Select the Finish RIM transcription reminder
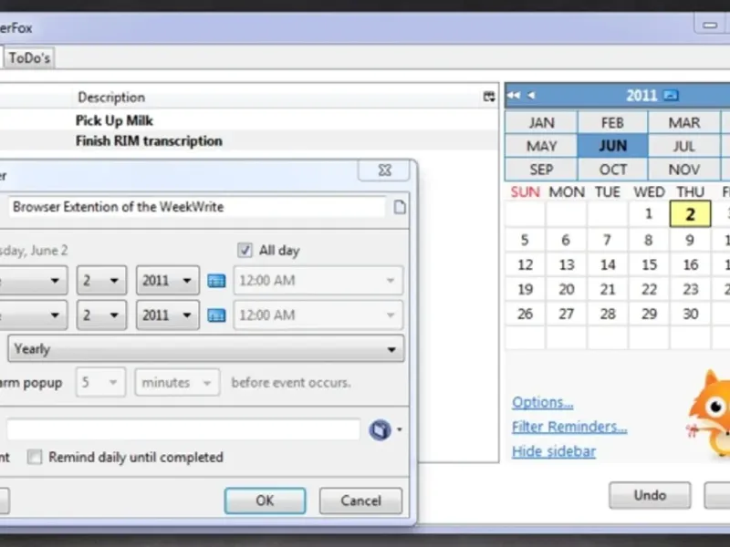Screen dimensions: 730x547 pos(149,141)
